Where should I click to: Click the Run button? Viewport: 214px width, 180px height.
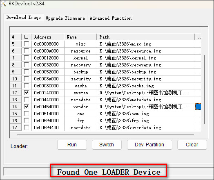(x=72, y=145)
